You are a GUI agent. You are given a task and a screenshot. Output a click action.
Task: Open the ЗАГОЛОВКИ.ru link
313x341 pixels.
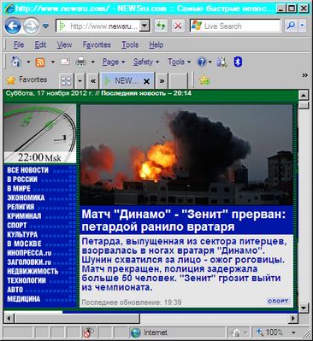[x=29, y=262]
